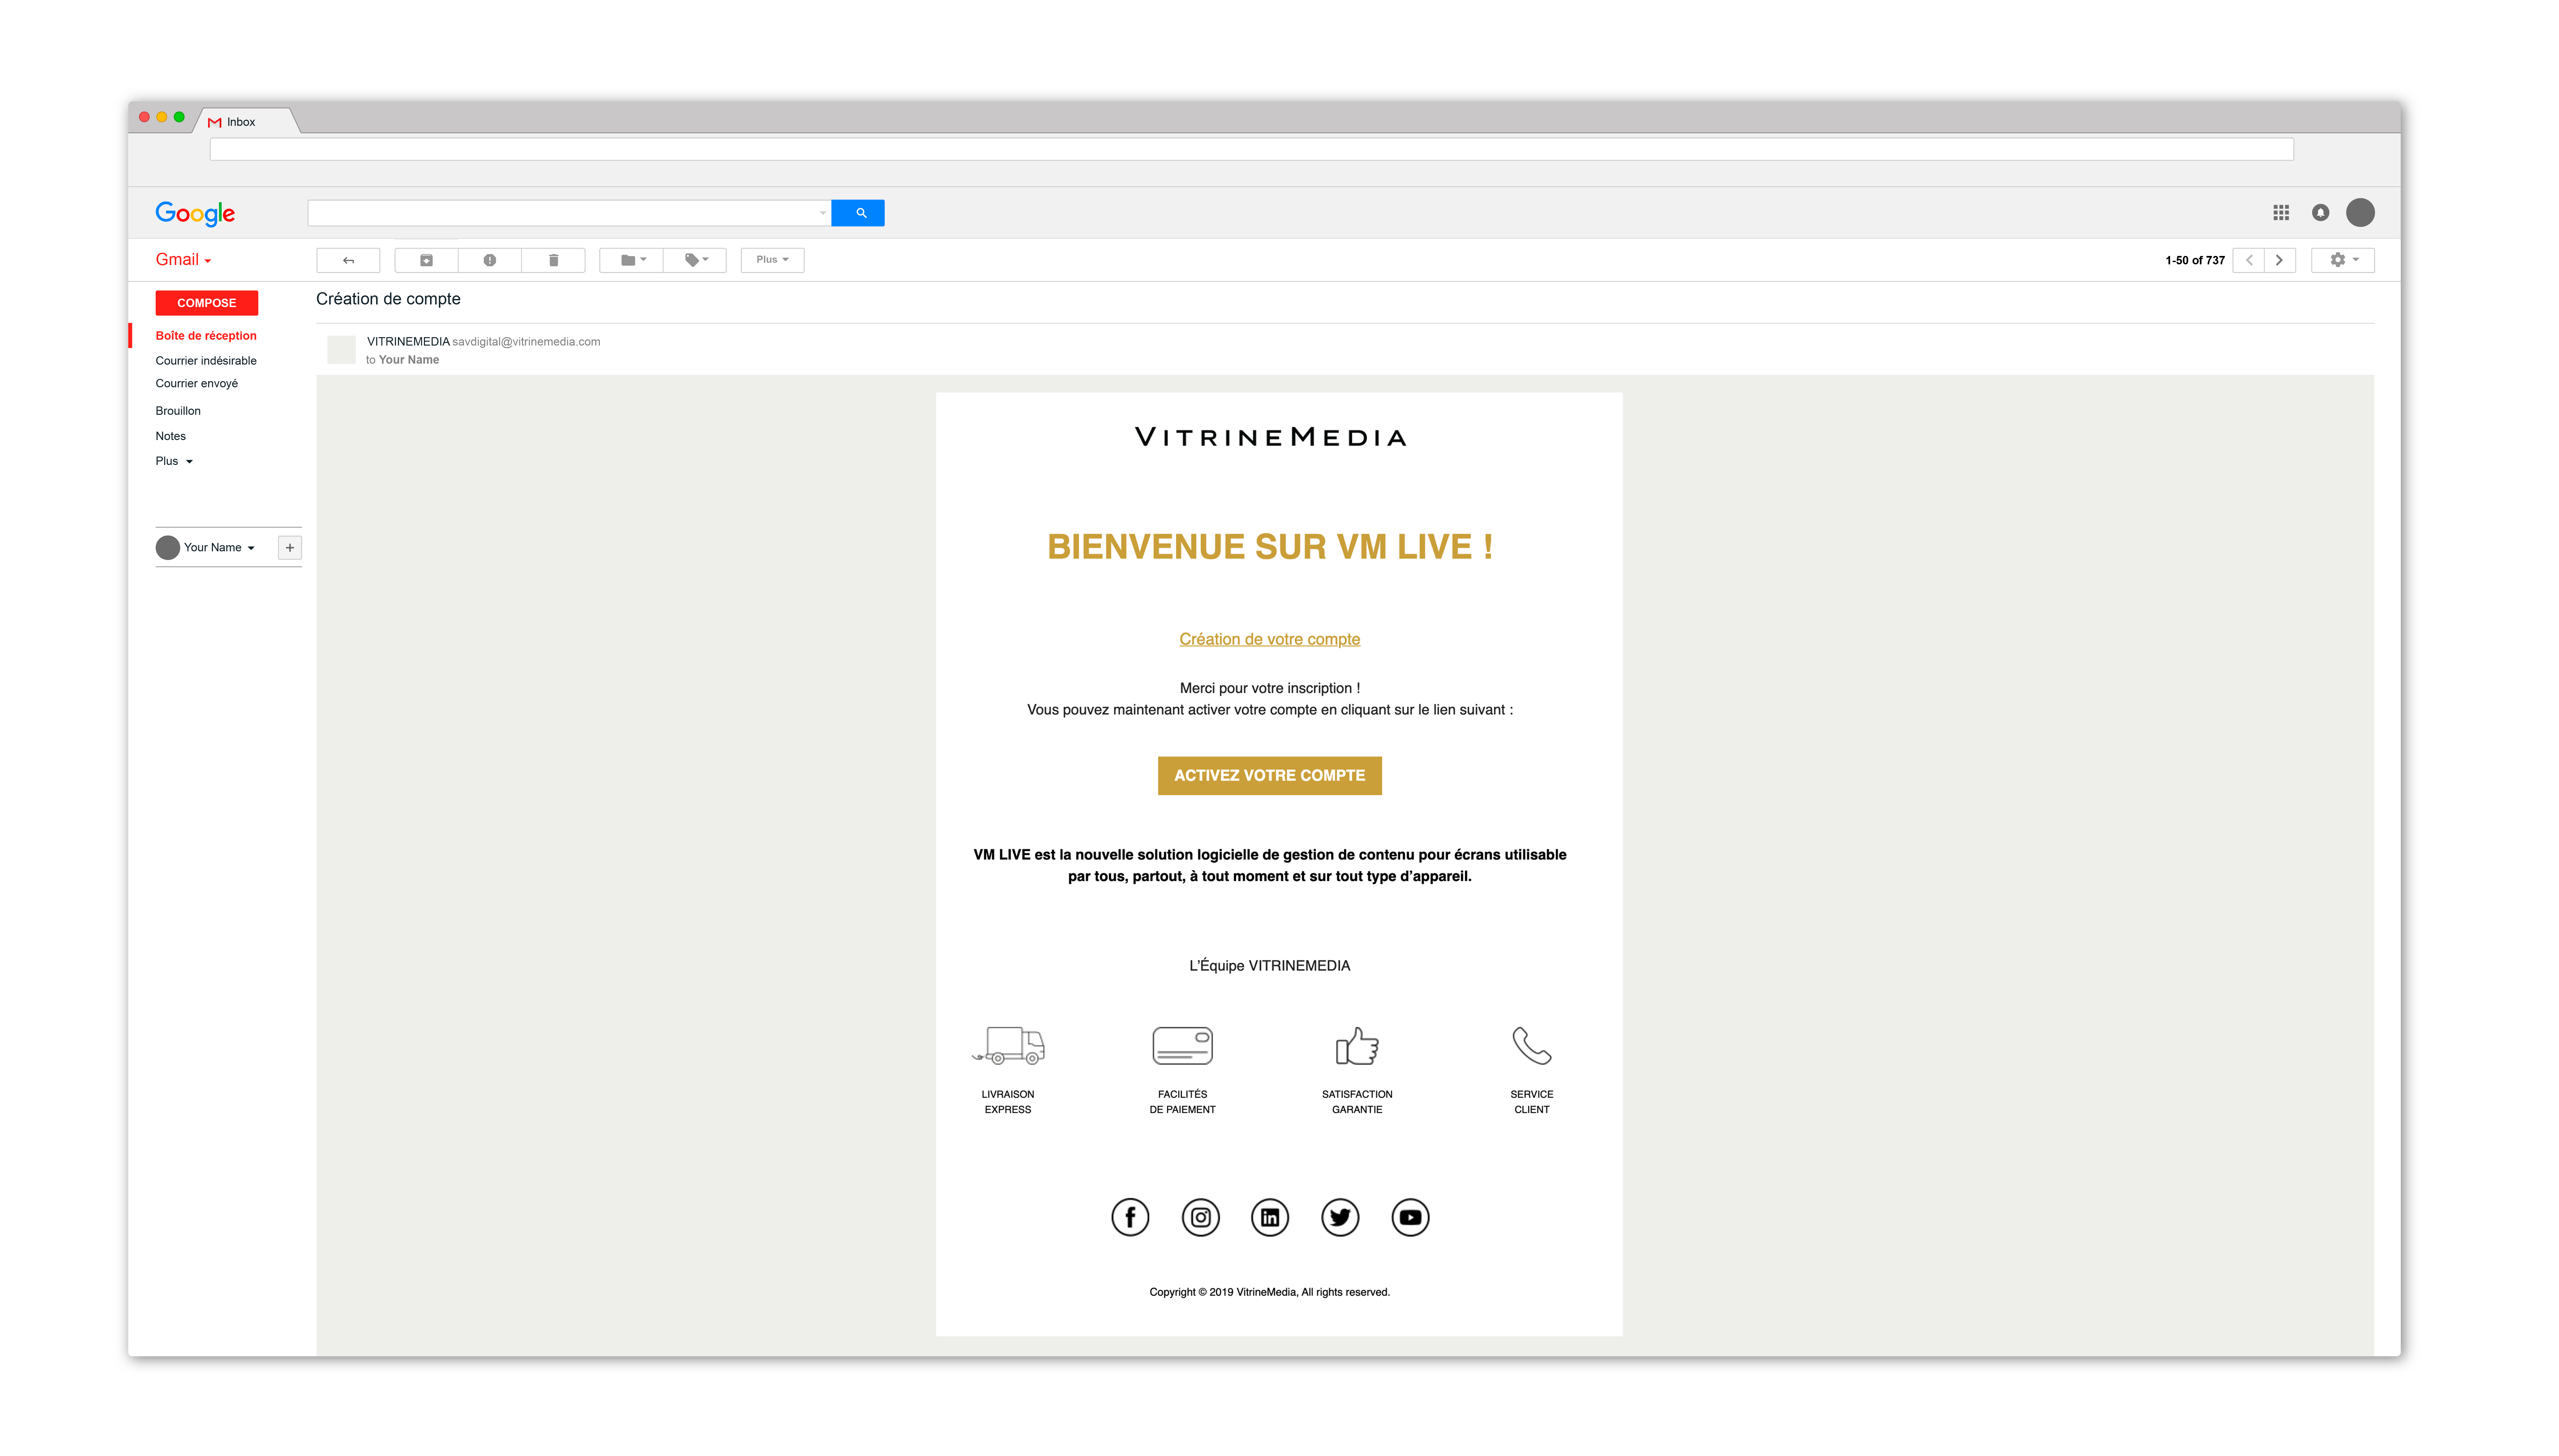Delete message with trash icon
This screenshot has width=2559, height=1456.
553,260
